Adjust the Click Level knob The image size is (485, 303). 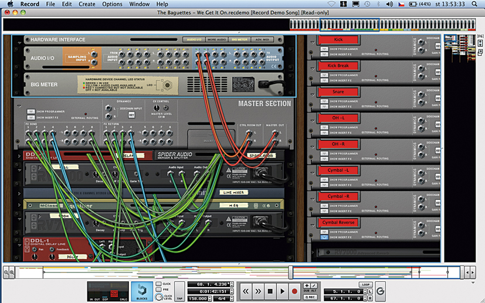coord(159,297)
